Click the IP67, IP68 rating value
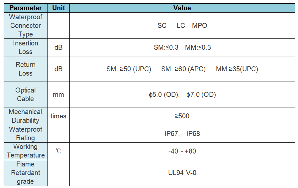 (182, 134)
